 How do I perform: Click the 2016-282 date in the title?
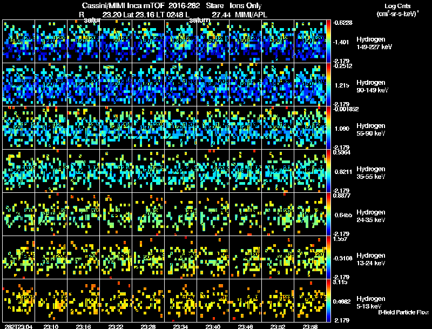pos(184,5)
